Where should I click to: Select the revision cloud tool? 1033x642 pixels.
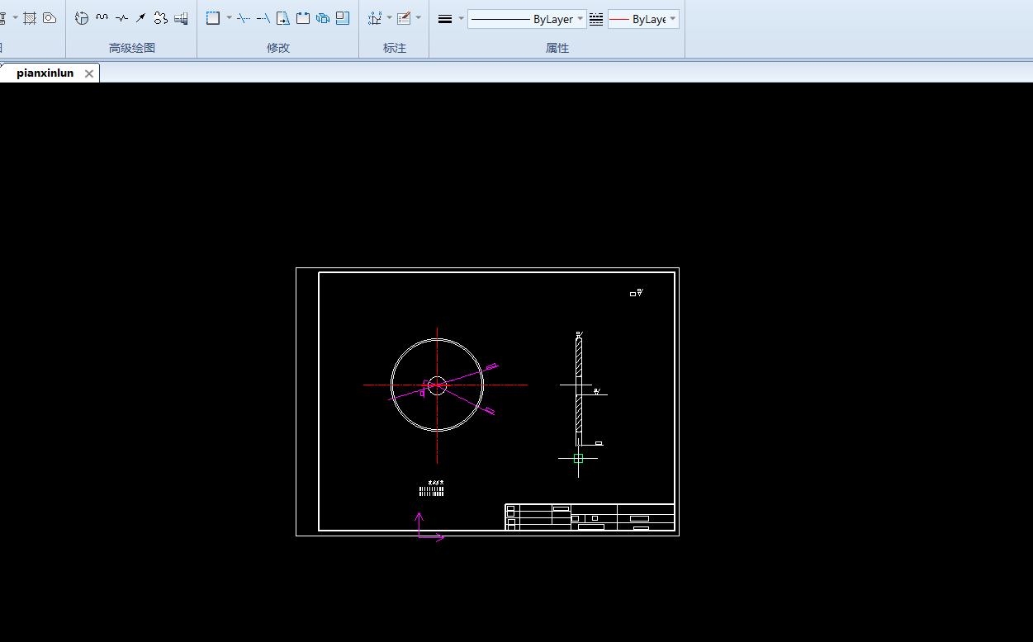(x=161, y=18)
